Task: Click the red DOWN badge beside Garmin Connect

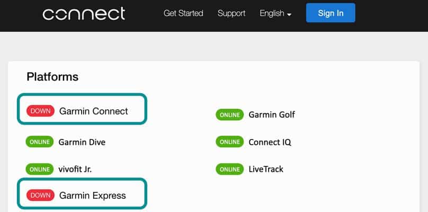Action: point(40,111)
